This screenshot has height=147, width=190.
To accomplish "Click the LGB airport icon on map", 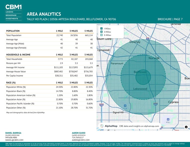I will click(x=125, y=106).
